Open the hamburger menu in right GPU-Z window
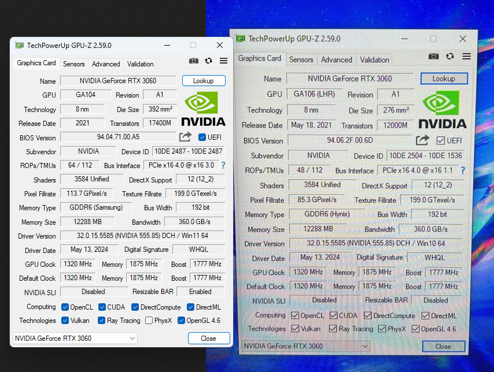 click(467, 57)
